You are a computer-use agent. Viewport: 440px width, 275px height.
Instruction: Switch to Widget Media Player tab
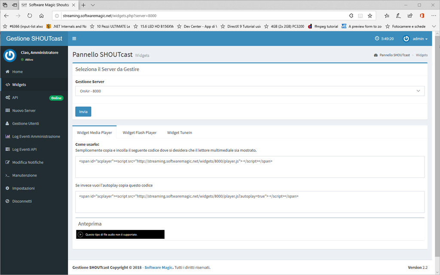point(95,132)
